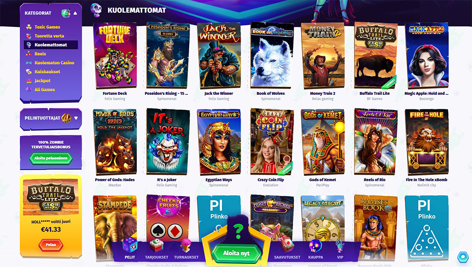Open the SAAVUTUKSET icon
This screenshot has height=267, width=472.
[287, 246]
